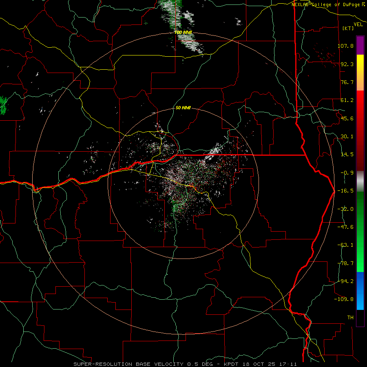
Task: Select the -109.8 velocity scale label
Action: click(344, 299)
